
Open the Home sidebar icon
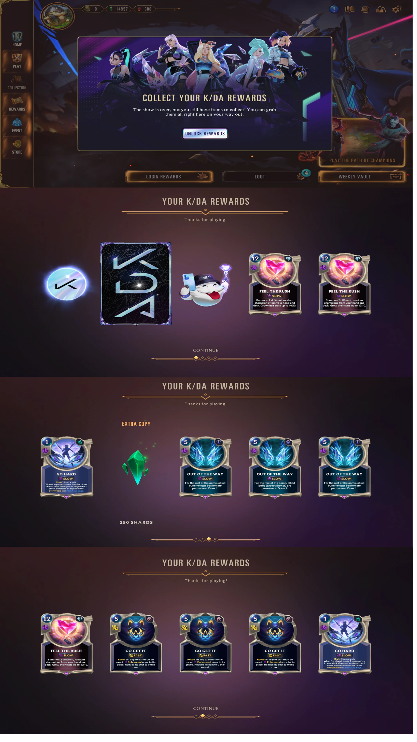[17, 39]
